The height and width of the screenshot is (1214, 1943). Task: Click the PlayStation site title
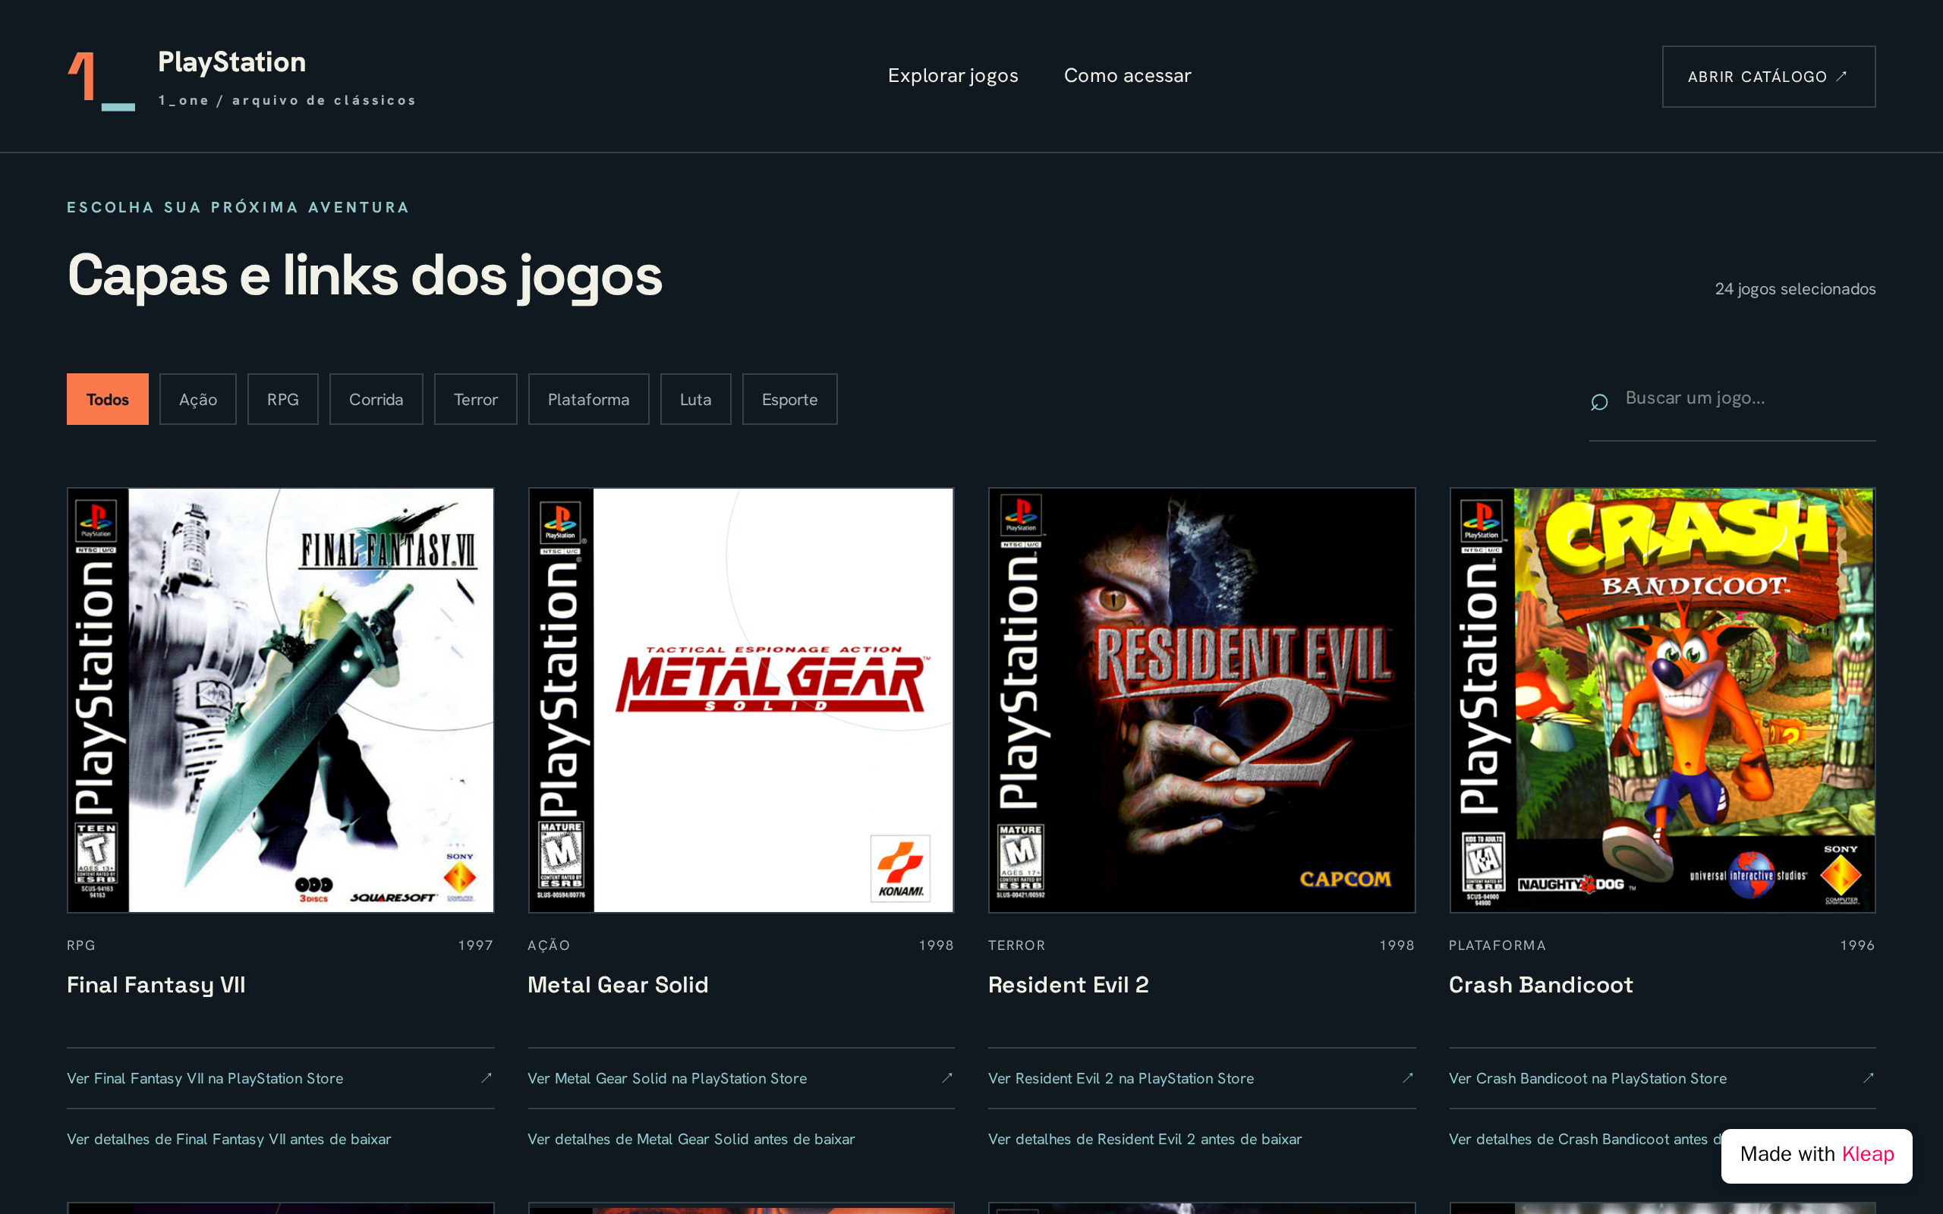pyautogui.click(x=232, y=63)
